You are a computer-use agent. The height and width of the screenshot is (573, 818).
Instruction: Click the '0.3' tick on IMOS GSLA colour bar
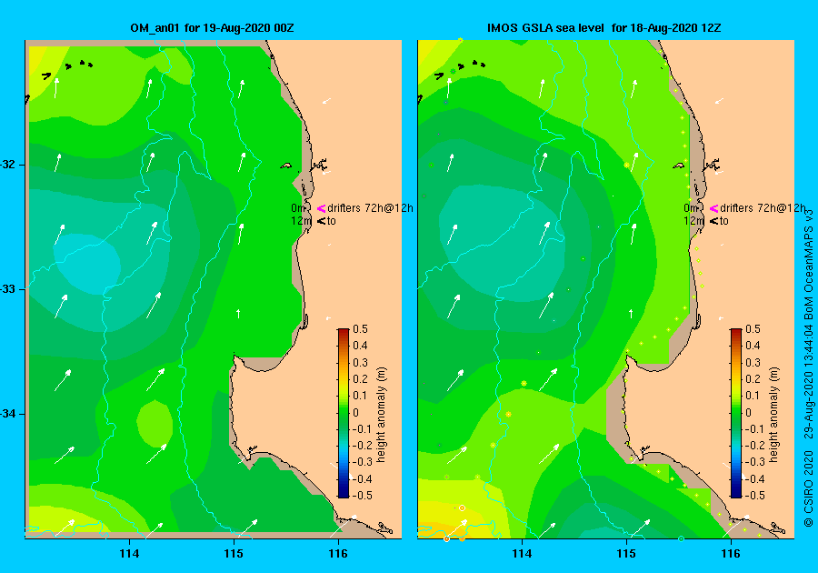[x=753, y=362]
